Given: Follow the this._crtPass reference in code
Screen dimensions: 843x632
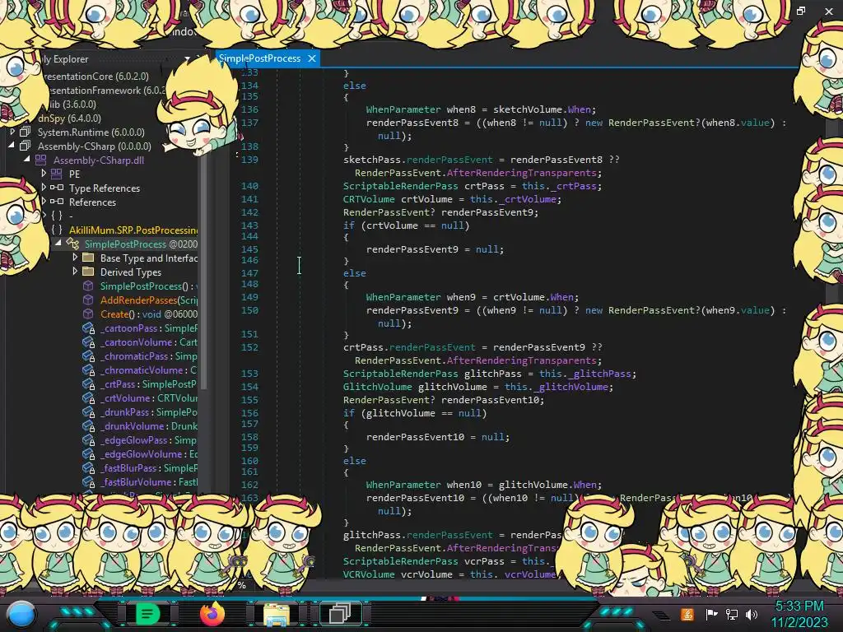Looking at the screenshot, I should (x=561, y=186).
